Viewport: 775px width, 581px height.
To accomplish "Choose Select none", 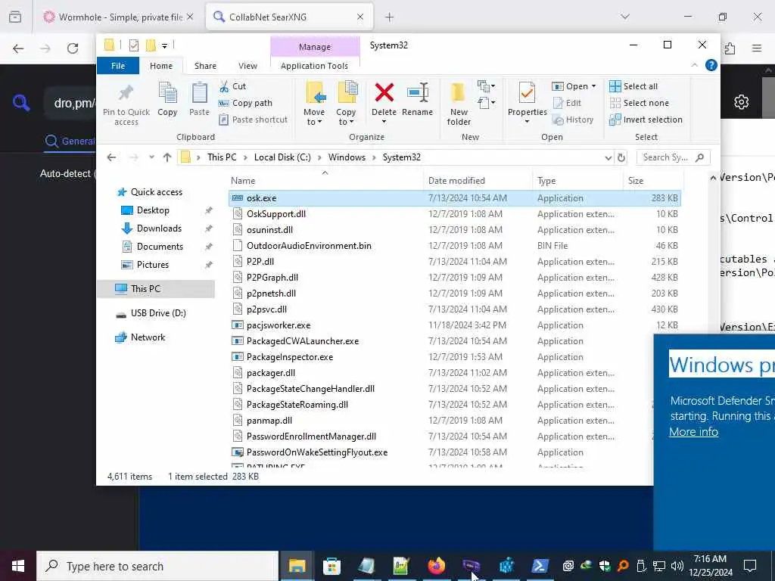I will (x=639, y=103).
